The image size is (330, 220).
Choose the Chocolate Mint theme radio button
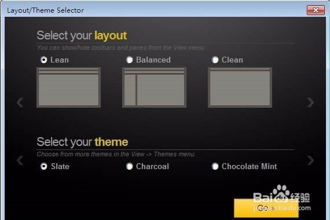(215, 167)
